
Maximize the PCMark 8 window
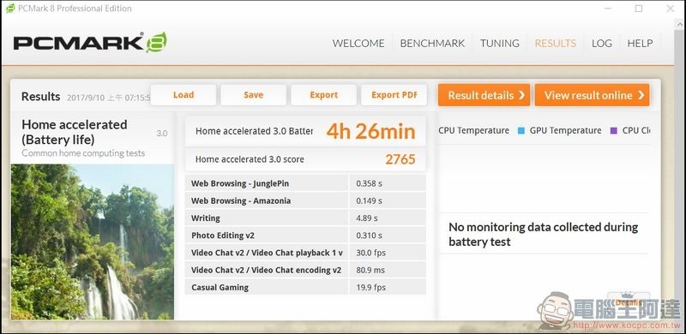[639, 9]
